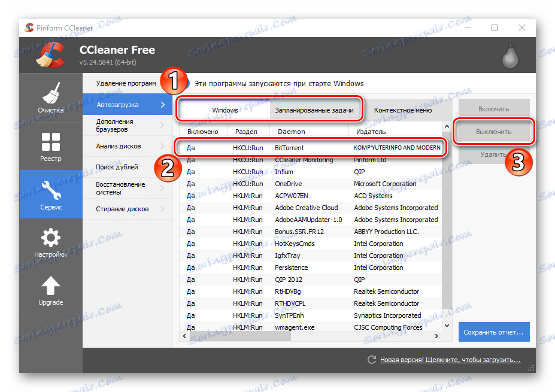Switch to the Windows tab
The height and width of the screenshot is (392, 555).
click(225, 110)
